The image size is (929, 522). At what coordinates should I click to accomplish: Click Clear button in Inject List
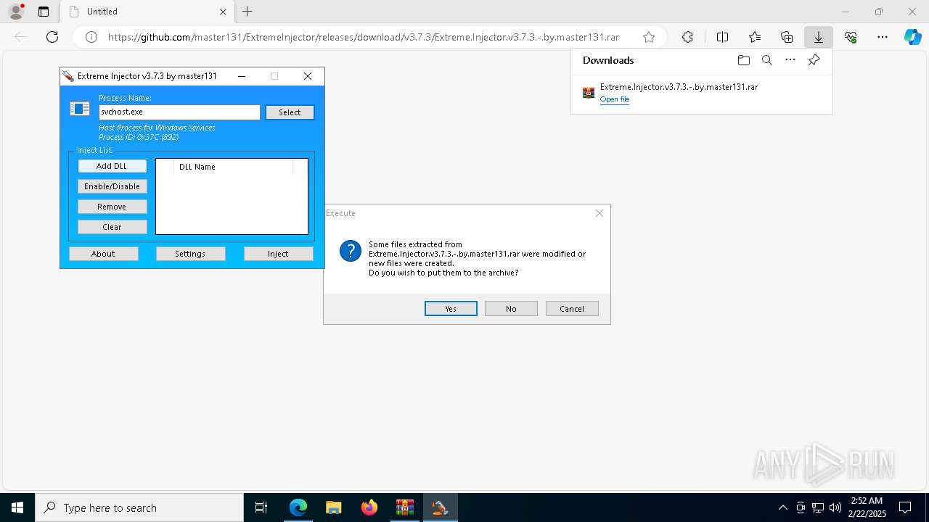pyautogui.click(x=112, y=227)
